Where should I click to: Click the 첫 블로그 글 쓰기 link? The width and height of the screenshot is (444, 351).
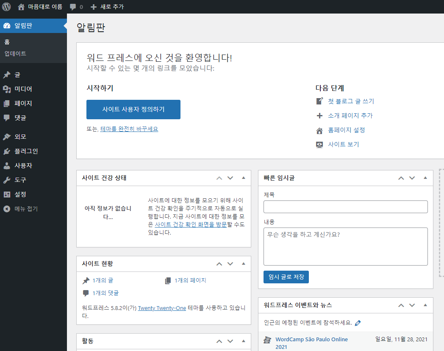tap(351, 101)
